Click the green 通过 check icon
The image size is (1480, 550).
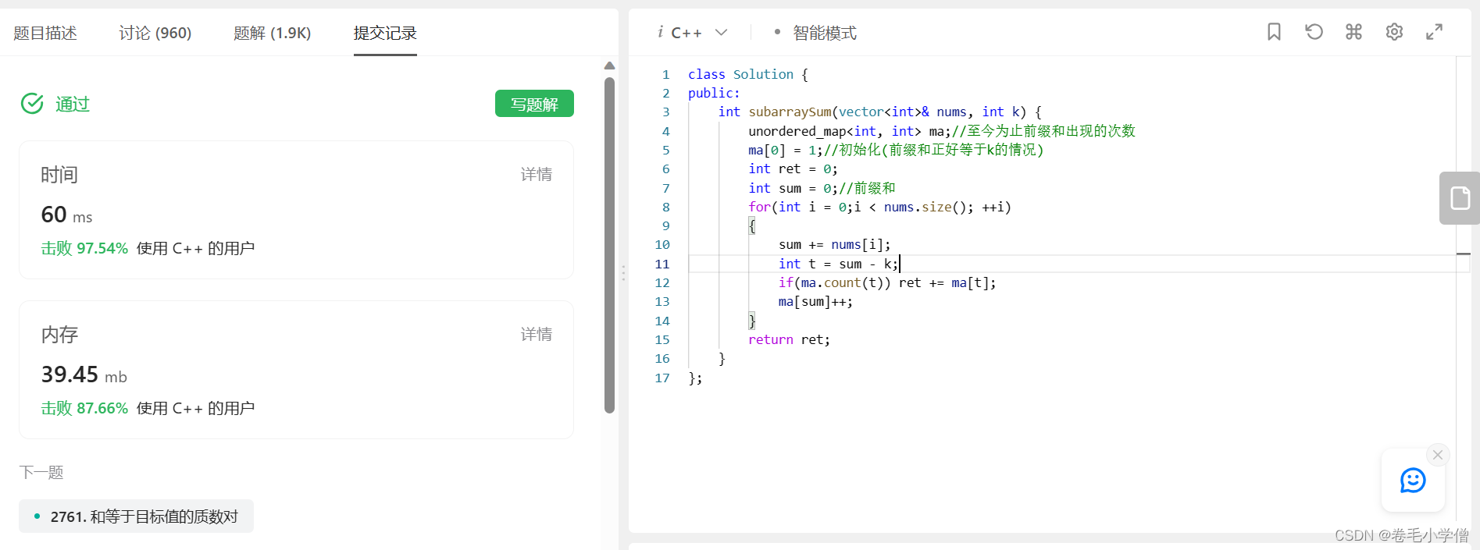click(32, 103)
